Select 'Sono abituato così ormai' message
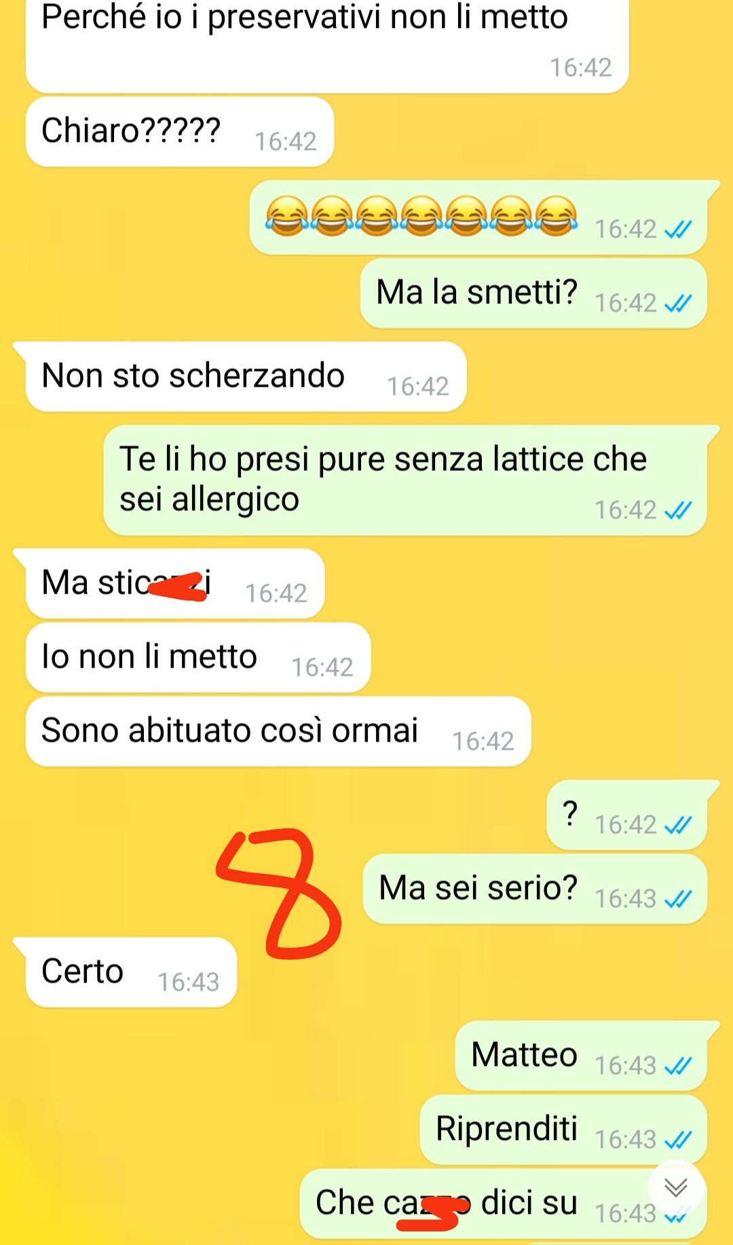The width and height of the screenshot is (733, 1245). pyautogui.click(x=278, y=731)
